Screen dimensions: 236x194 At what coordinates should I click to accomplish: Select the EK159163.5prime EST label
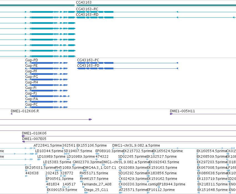(x=162, y=168)
